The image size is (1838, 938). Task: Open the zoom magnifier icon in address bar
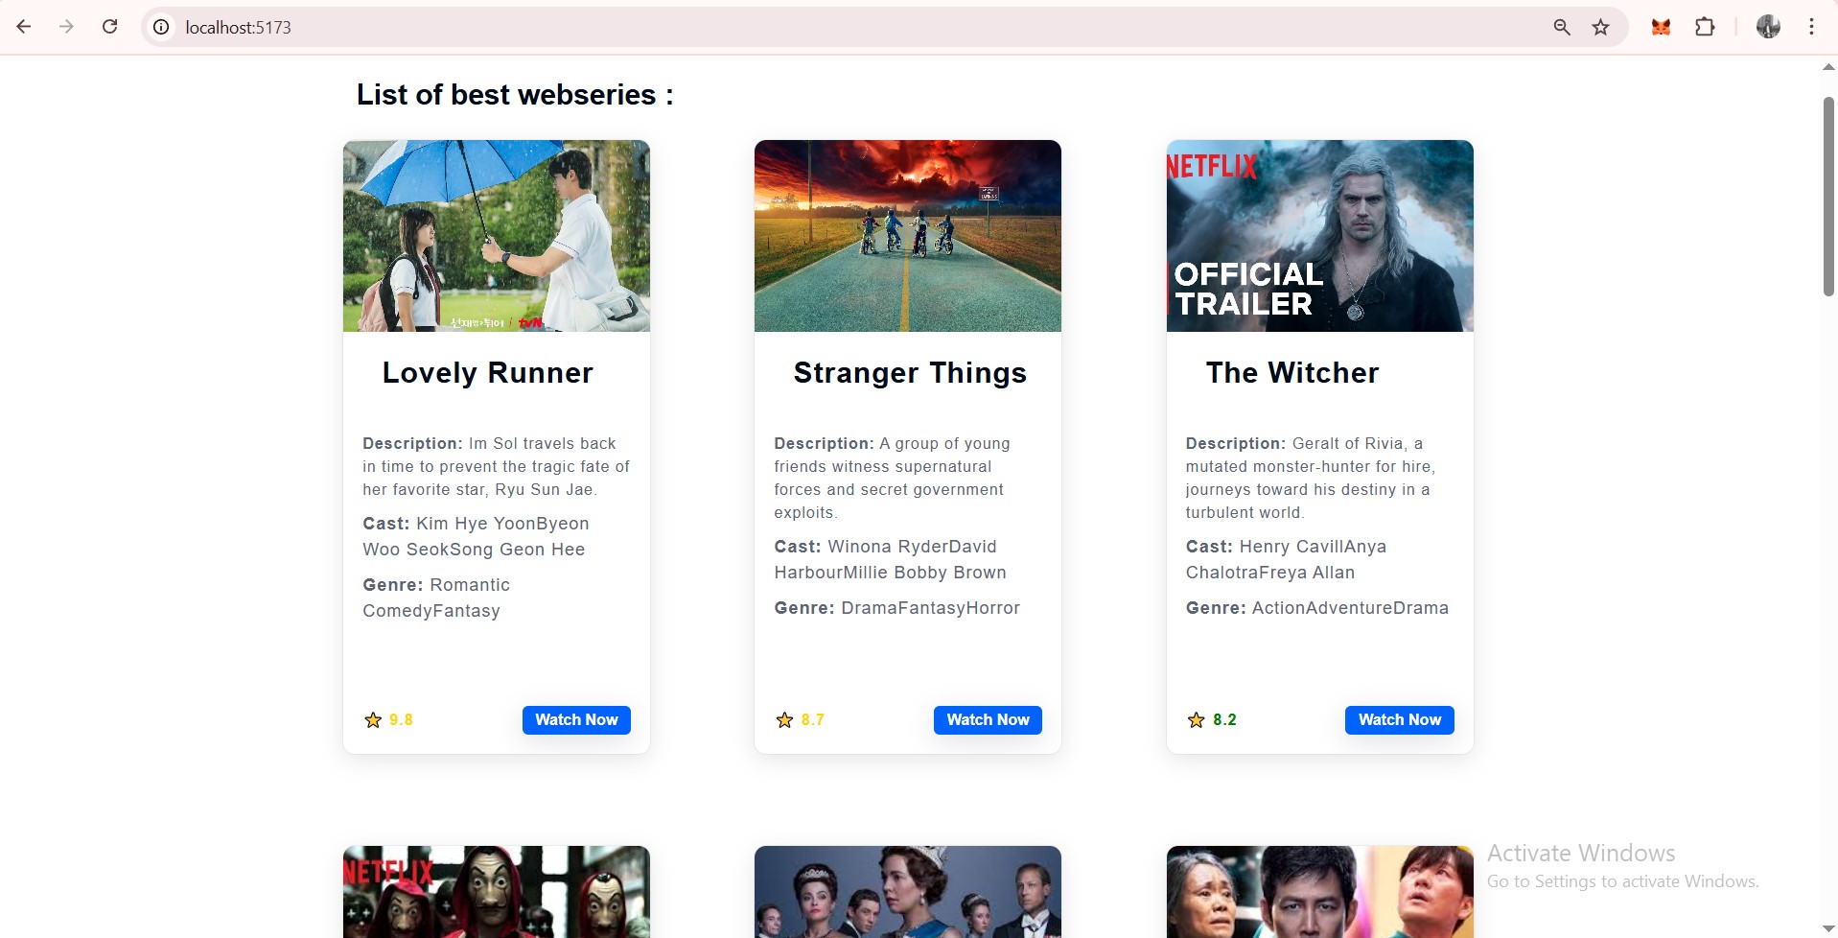click(x=1562, y=27)
